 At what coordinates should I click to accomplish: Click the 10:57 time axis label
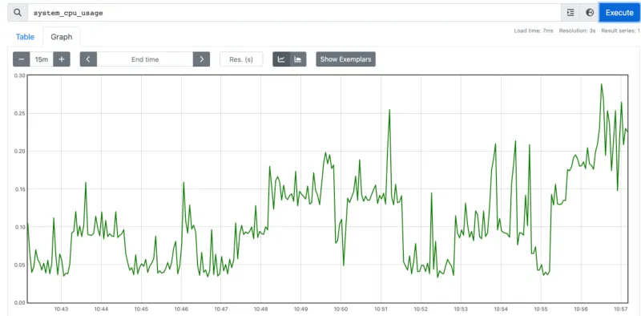[620, 310]
